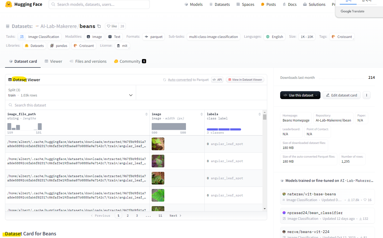This screenshot has width=383, height=238.
Task: Select the Image modality tag
Action: coord(94,37)
